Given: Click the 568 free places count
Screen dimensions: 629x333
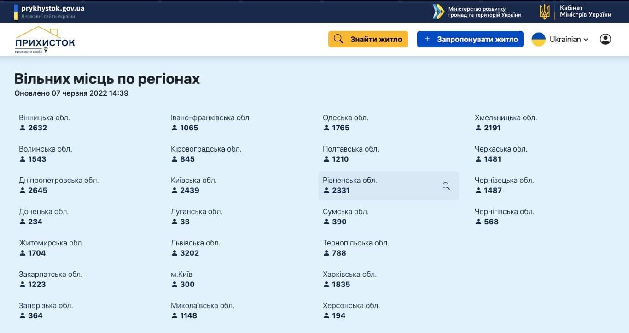Looking at the screenshot, I should click(491, 222).
